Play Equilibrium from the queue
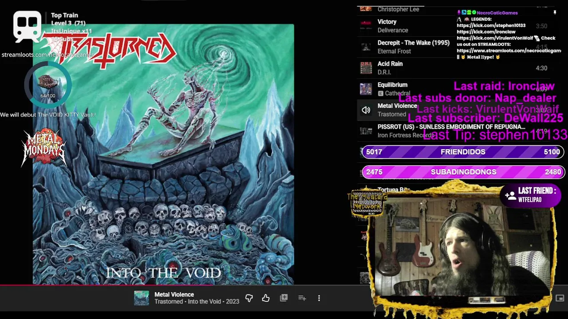The width and height of the screenshot is (568, 319). point(392,85)
